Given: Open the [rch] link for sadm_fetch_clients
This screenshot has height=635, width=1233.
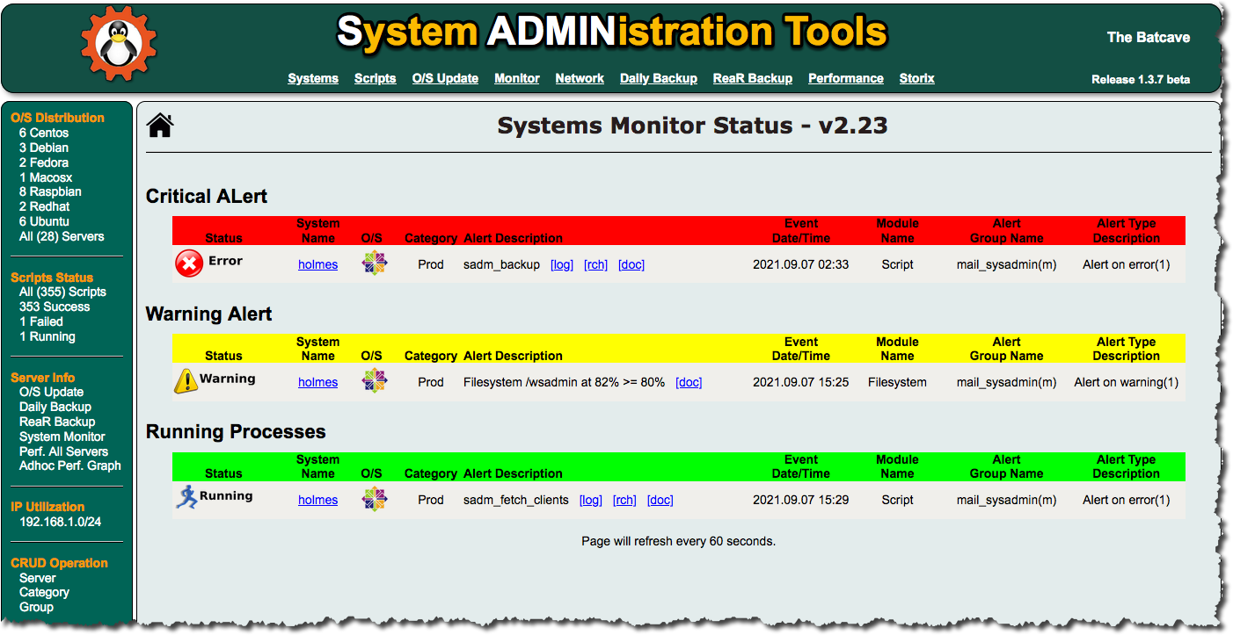Looking at the screenshot, I should tap(624, 499).
